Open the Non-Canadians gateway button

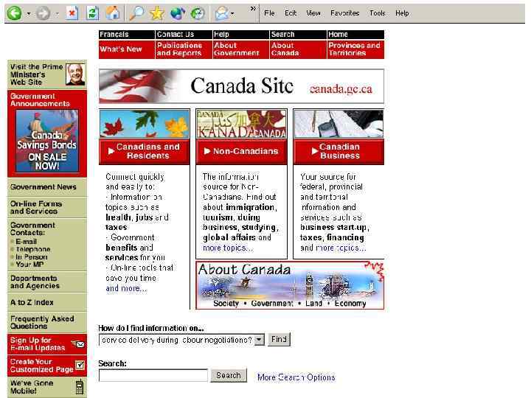[x=241, y=151]
